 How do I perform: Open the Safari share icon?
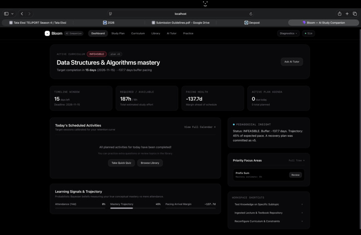[340, 14]
